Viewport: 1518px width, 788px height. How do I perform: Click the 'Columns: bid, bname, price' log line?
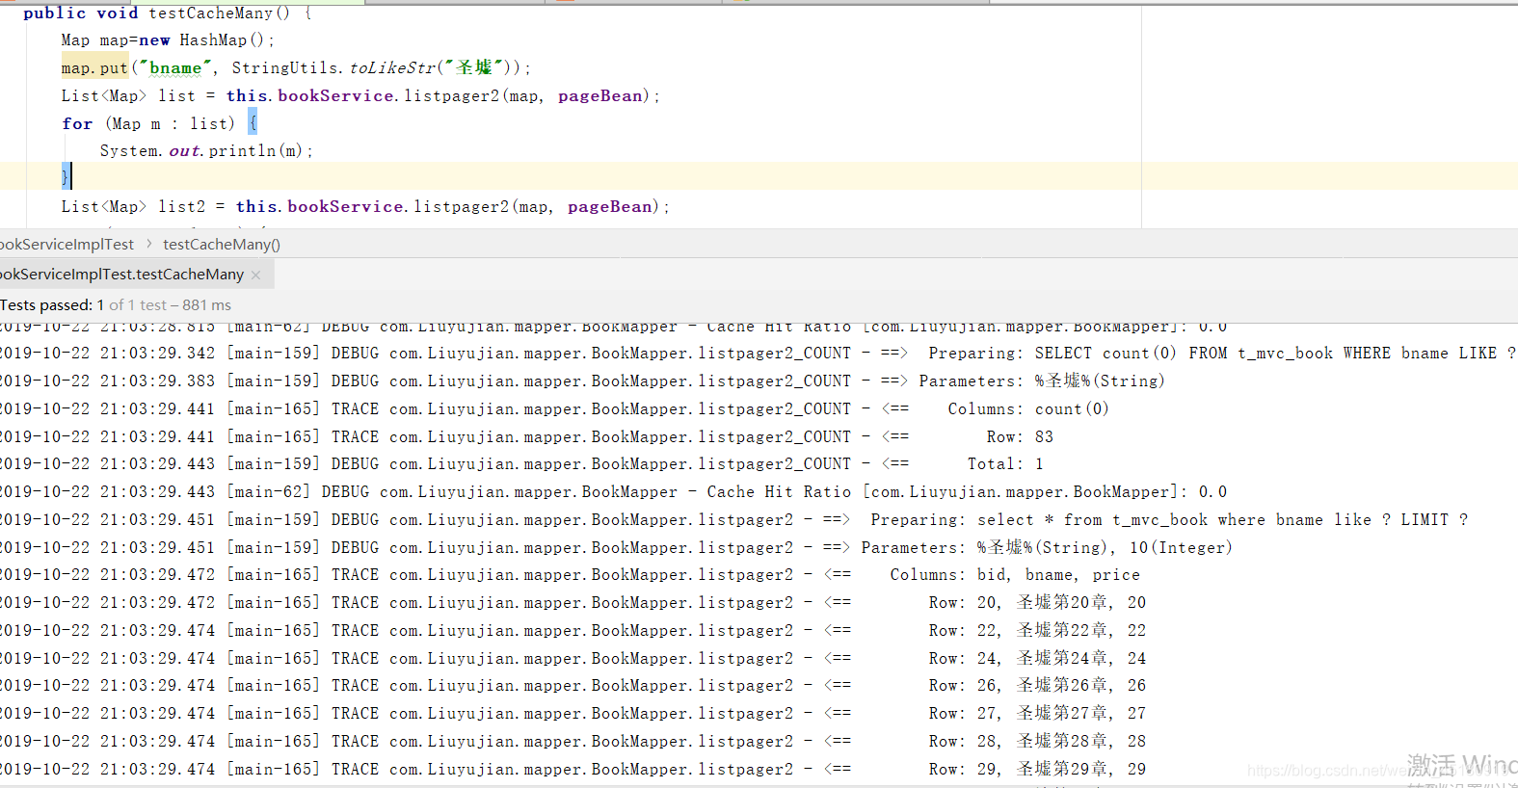(x=571, y=575)
